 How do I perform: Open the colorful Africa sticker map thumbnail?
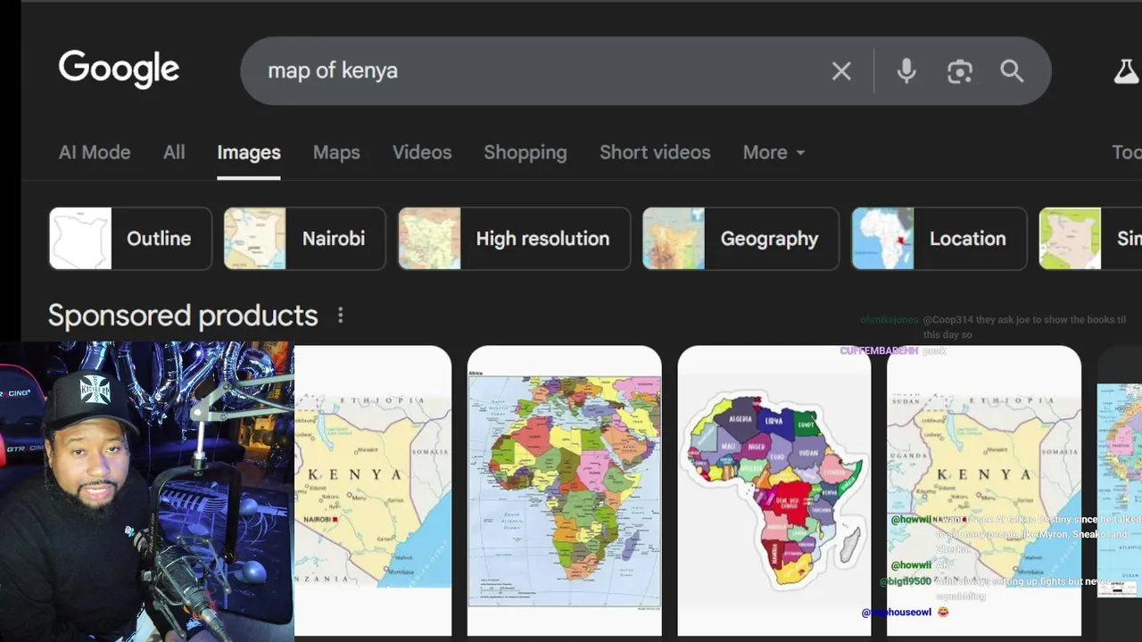point(774,490)
